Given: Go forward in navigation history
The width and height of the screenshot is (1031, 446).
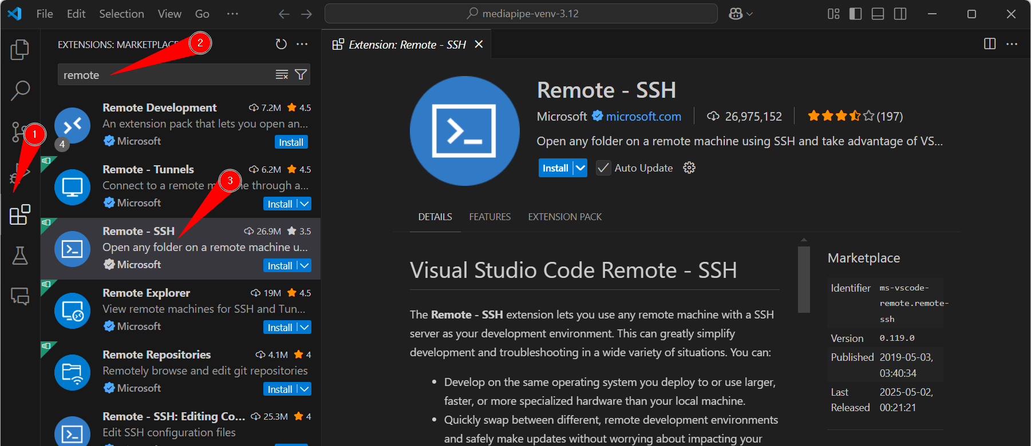Looking at the screenshot, I should pos(307,14).
